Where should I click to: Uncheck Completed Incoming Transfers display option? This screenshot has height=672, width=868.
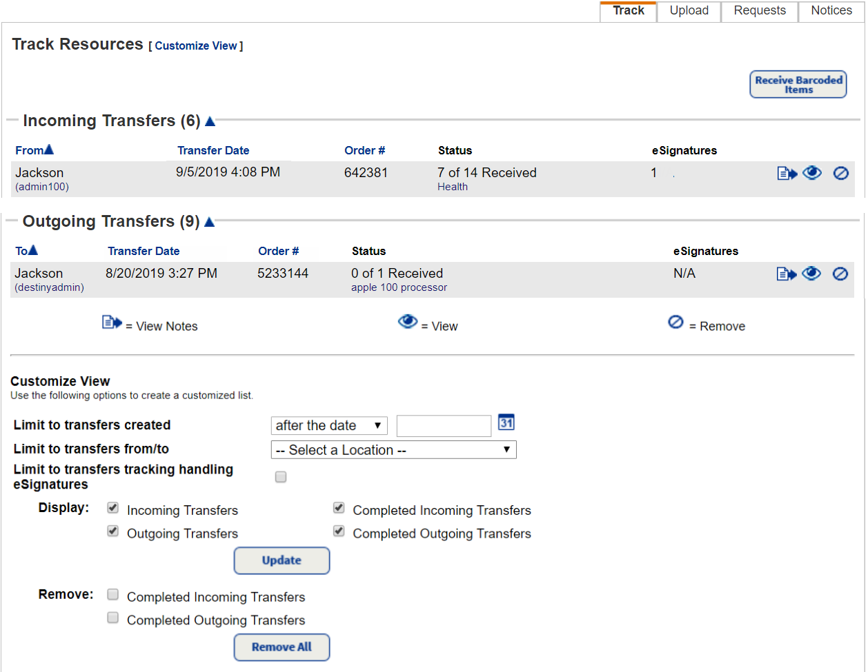pyautogui.click(x=339, y=508)
